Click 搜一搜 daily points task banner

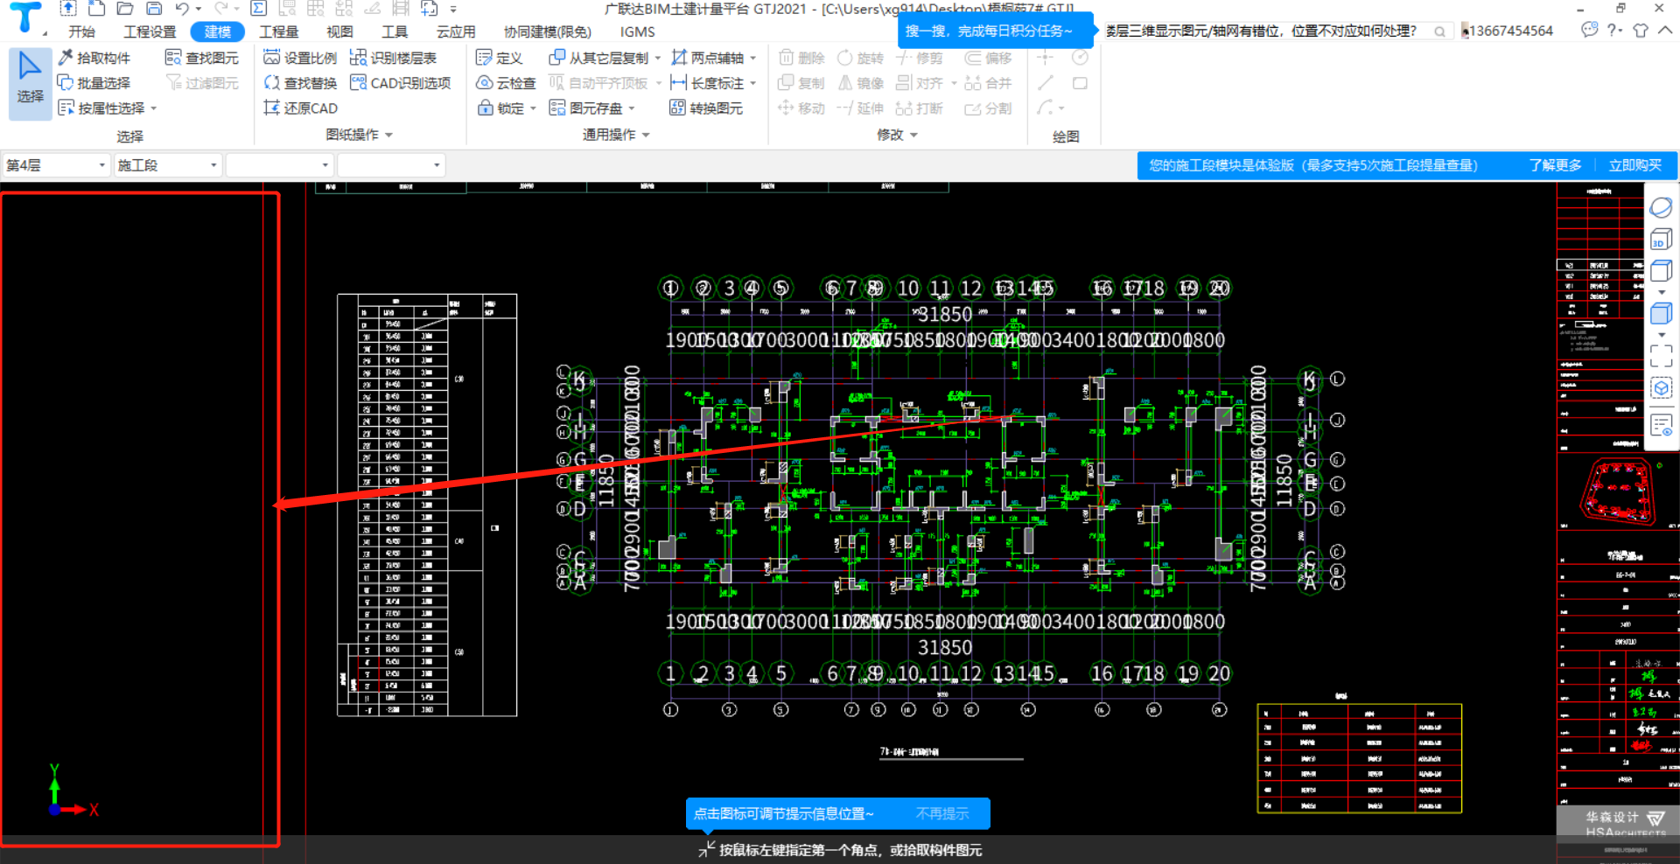[996, 31]
